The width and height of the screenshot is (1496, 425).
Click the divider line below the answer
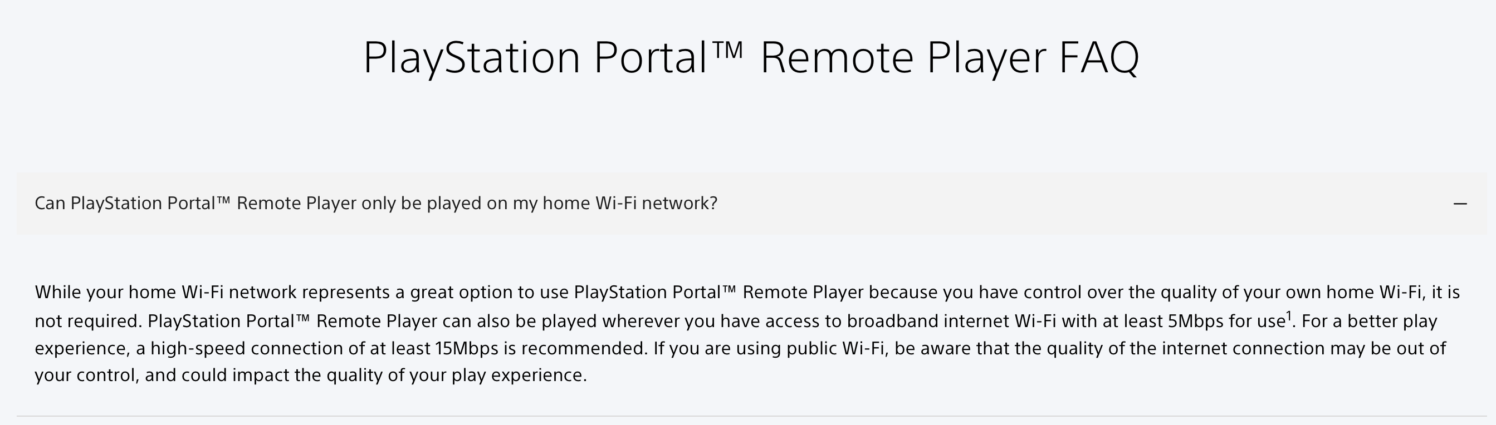pos(751,416)
